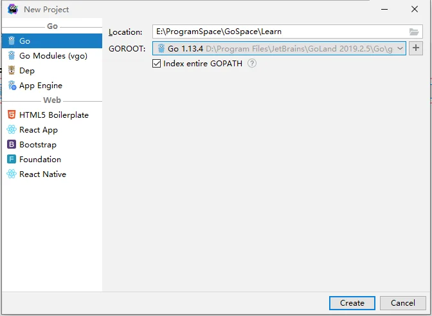This screenshot has height=316, width=432.
Task: Select React App project type
Action: click(52, 129)
